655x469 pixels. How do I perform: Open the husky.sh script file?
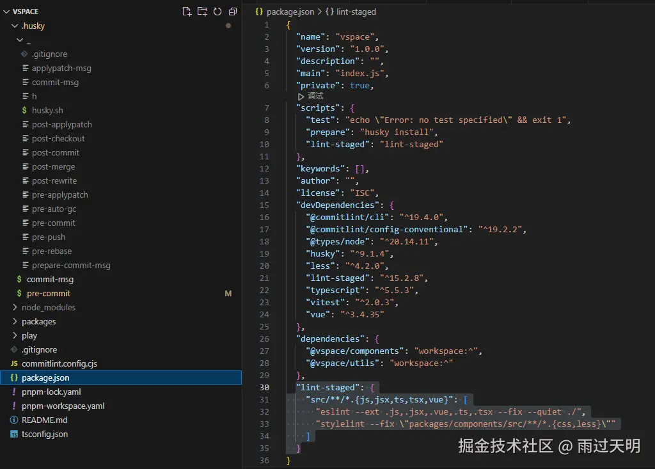47,110
